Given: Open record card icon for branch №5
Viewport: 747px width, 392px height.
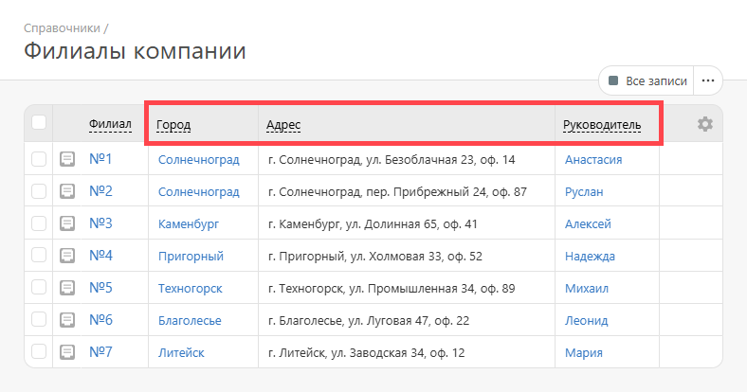Looking at the screenshot, I should point(67,287).
